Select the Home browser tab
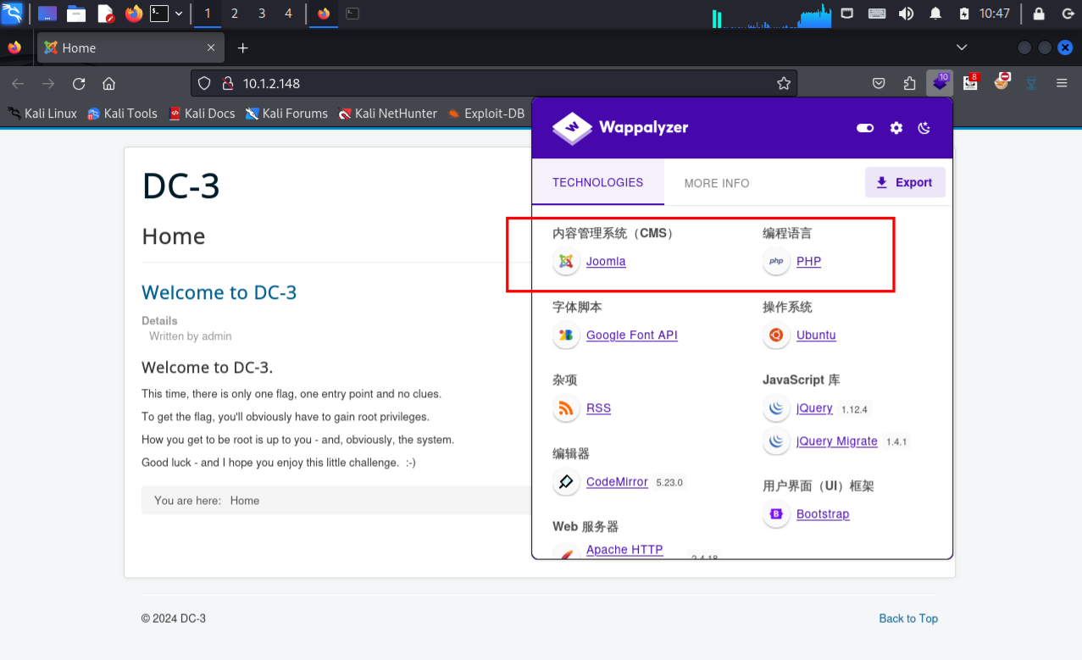Viewport: 1082px width, 660px height. pos(130,48)
